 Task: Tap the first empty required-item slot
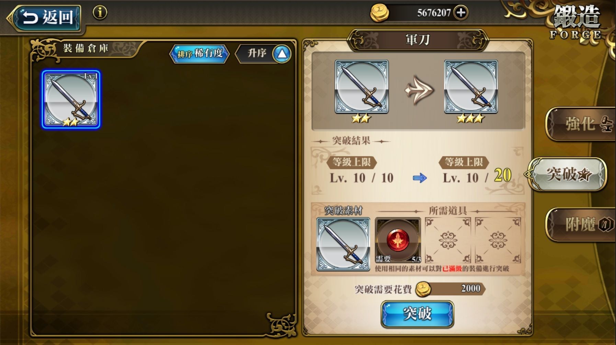448,240
